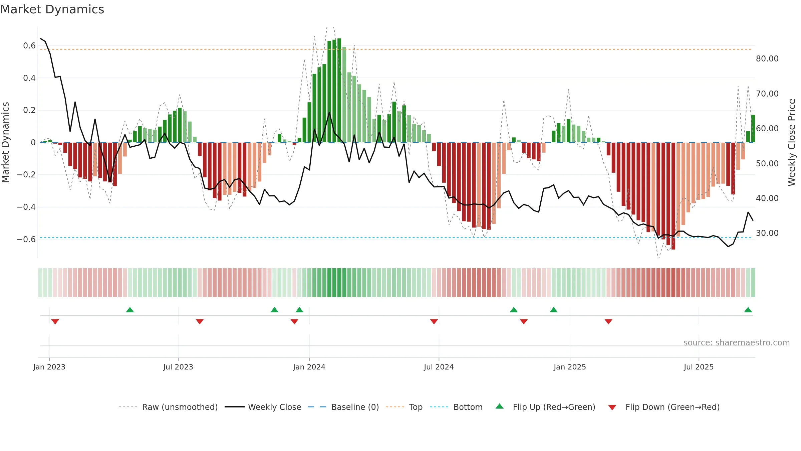Click the Jul 2023 x-axis label
Screen dimensions: 801x451
coord(178,367)
